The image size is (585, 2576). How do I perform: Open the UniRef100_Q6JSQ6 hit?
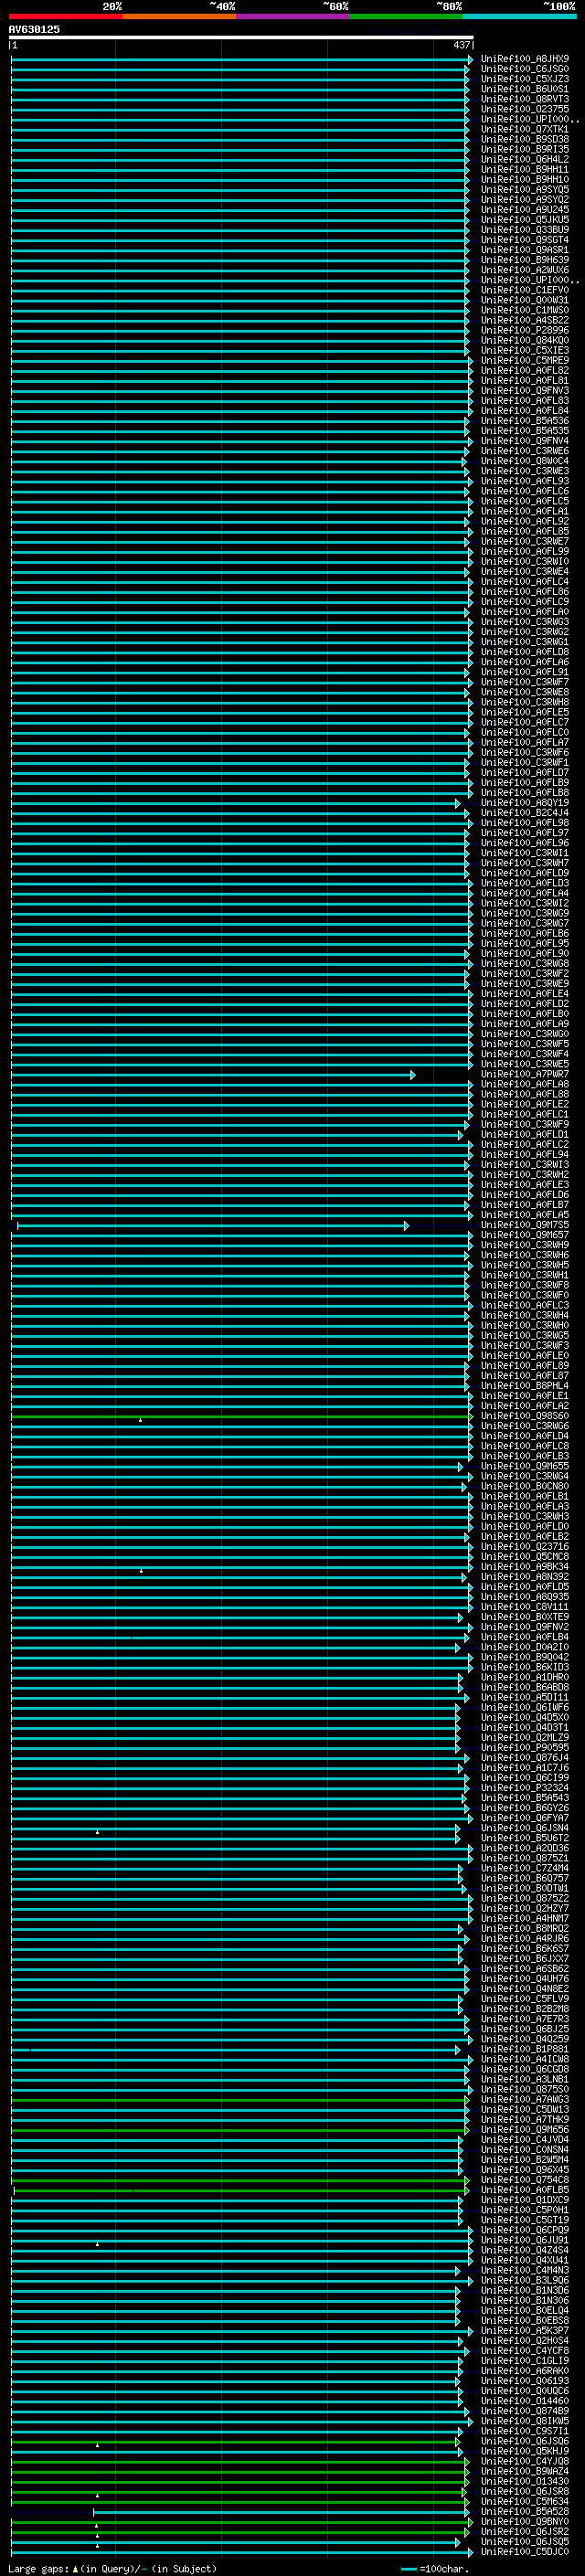[x=525, y=2441]
